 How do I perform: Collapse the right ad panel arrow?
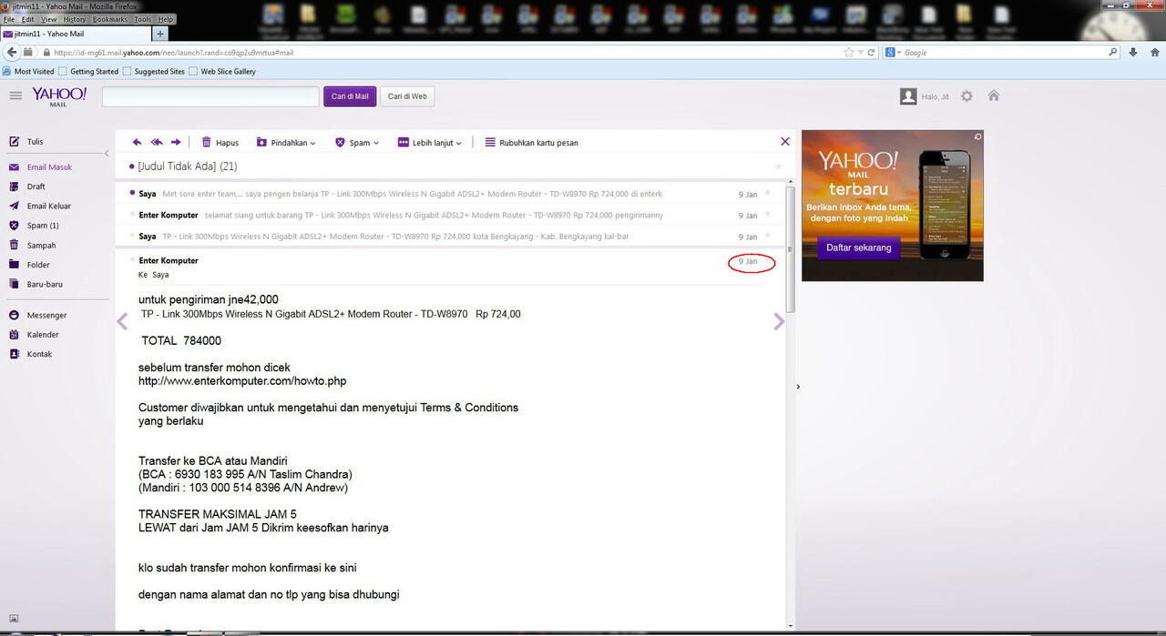pyautogui.click(x=798, y=387)
